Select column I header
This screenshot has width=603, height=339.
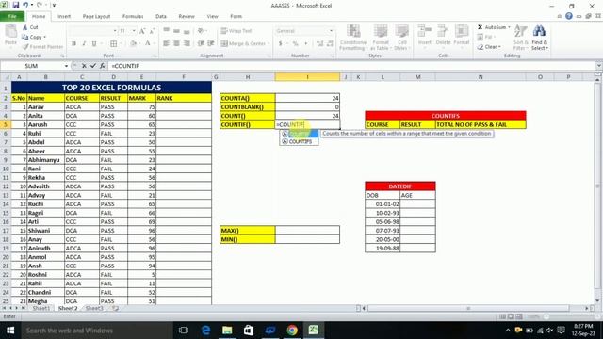pos(307,77)
